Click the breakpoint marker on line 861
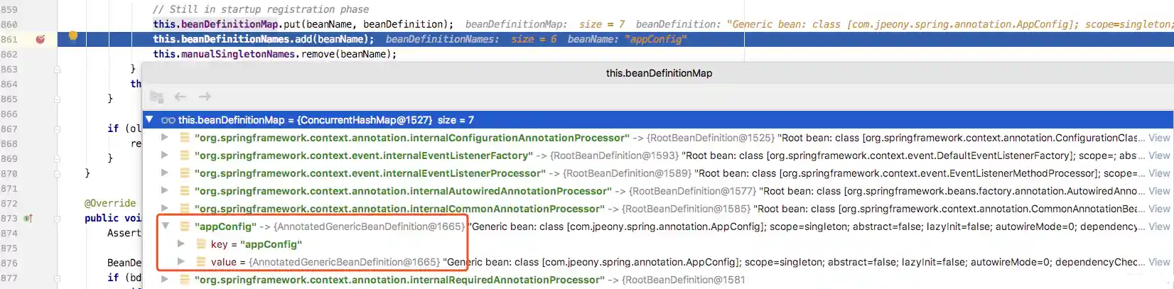 coord(41,39)
